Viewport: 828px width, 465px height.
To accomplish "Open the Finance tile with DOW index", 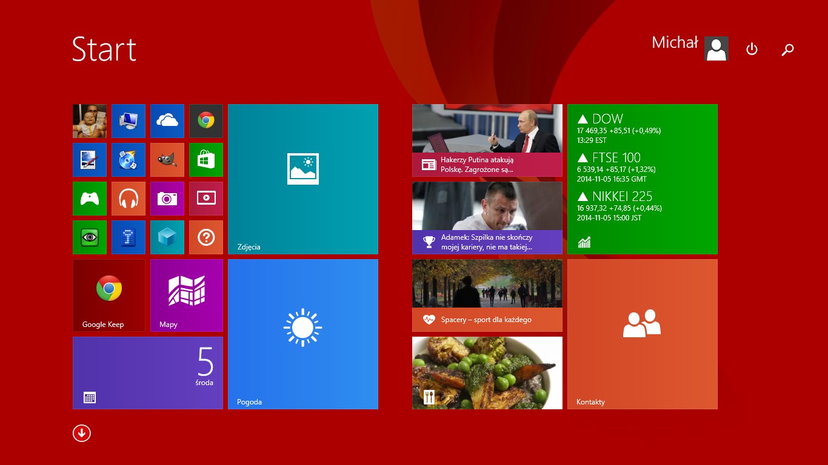I will tap(643, 179).
